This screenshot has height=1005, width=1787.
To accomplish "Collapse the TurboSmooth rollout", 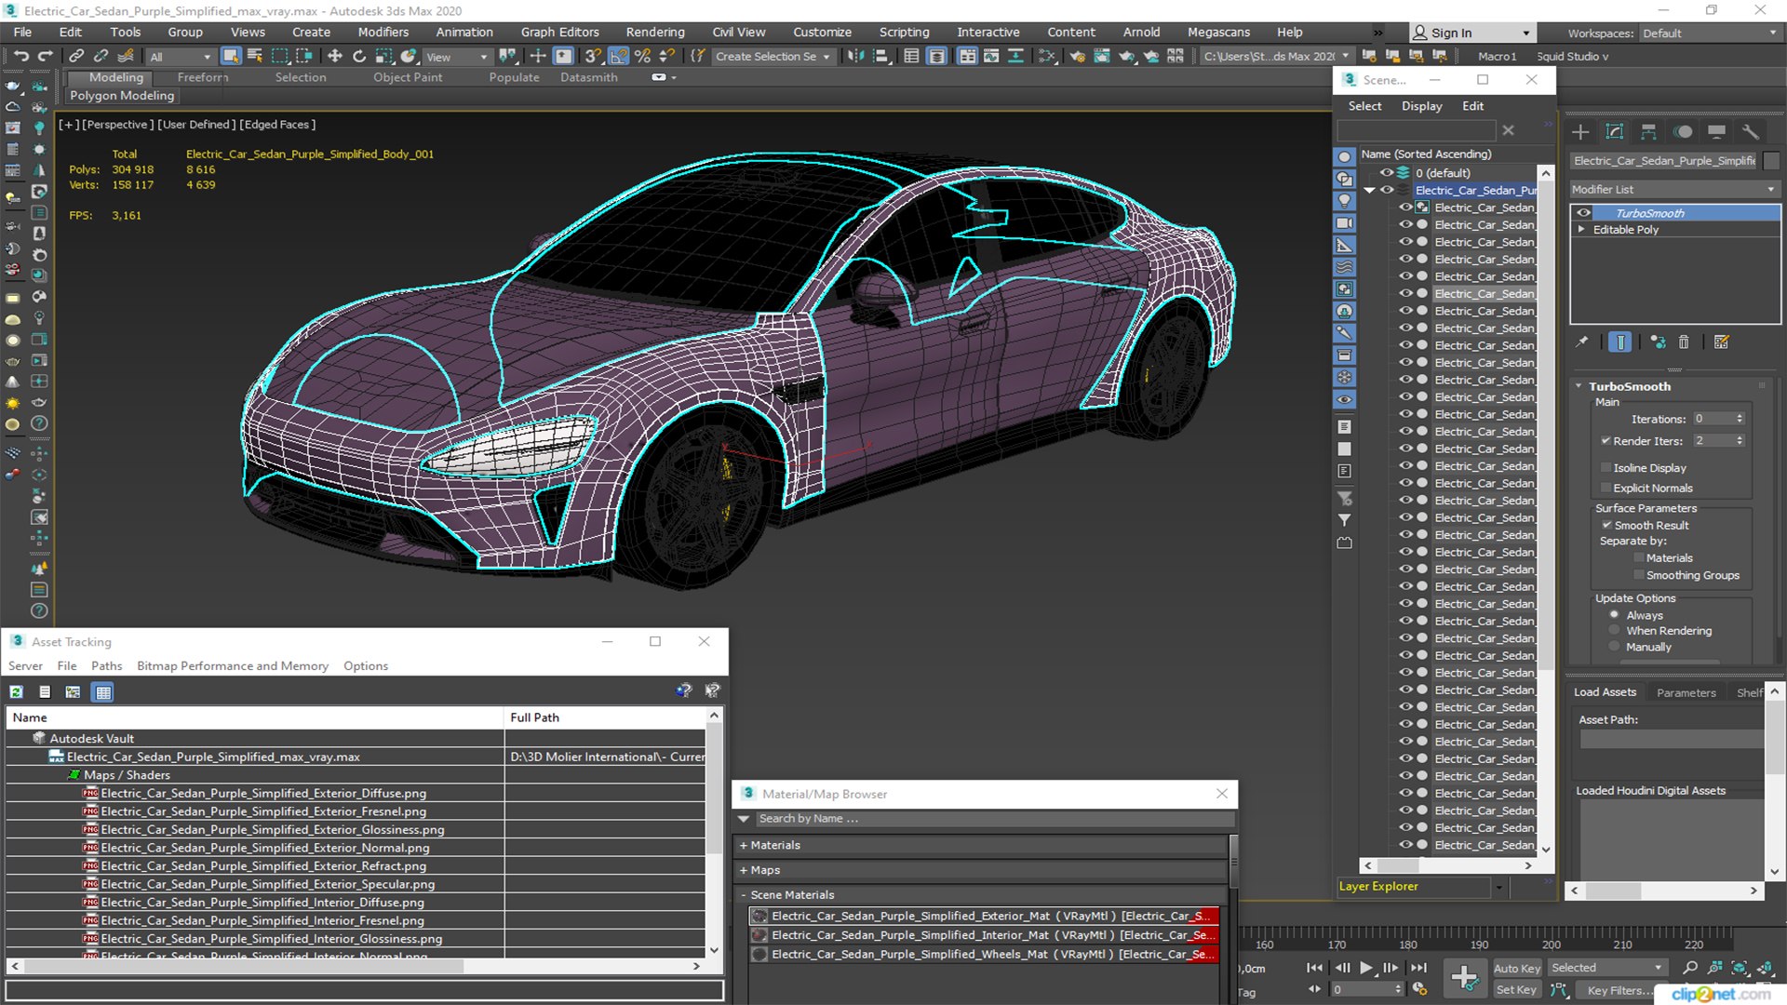I will coord(1579,386).
